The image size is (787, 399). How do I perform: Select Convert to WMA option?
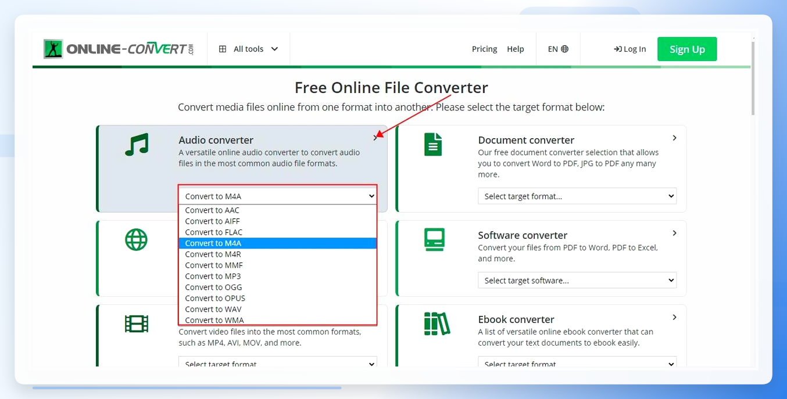[x=278, y=320]
